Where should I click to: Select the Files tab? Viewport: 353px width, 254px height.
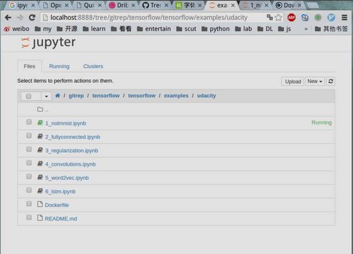[29, 66]
